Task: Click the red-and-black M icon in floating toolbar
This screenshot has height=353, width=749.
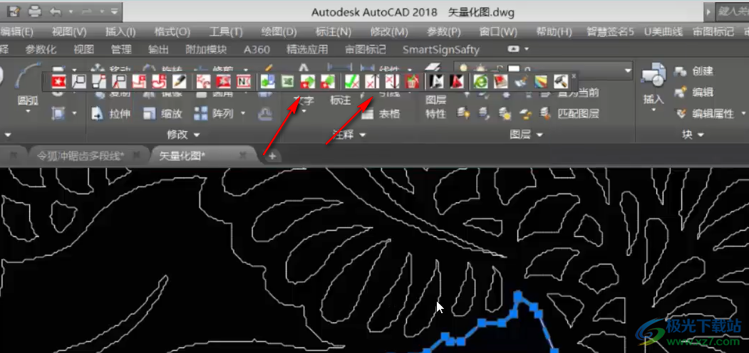Action: click(457, 82)
